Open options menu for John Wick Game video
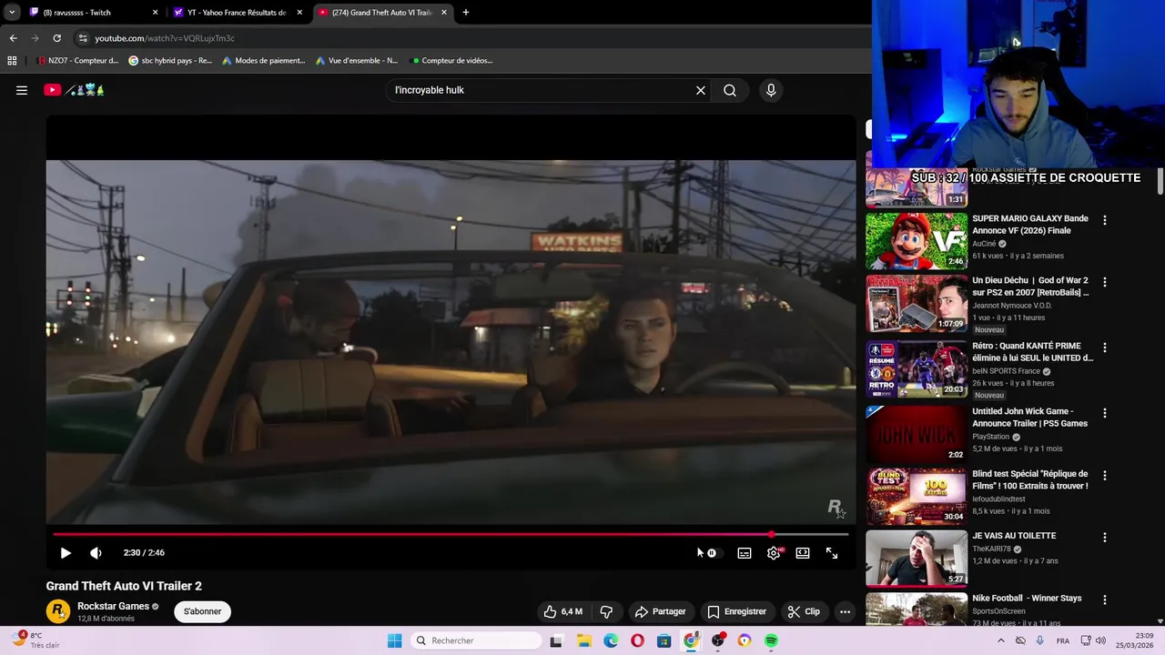Screen dimensions: 1165x655 1105,413
